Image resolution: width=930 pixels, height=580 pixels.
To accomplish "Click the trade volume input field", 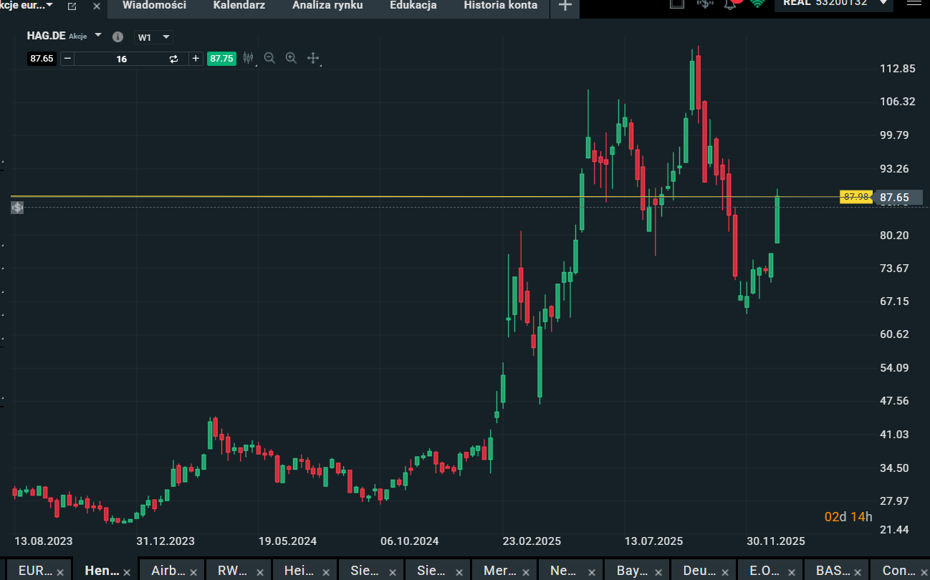I will (122, 59).
